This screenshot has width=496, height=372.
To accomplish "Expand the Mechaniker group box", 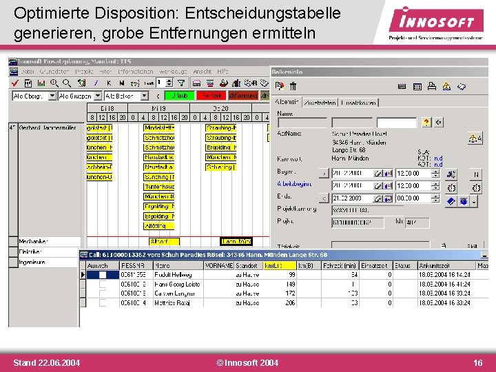I will coord(13,242).
